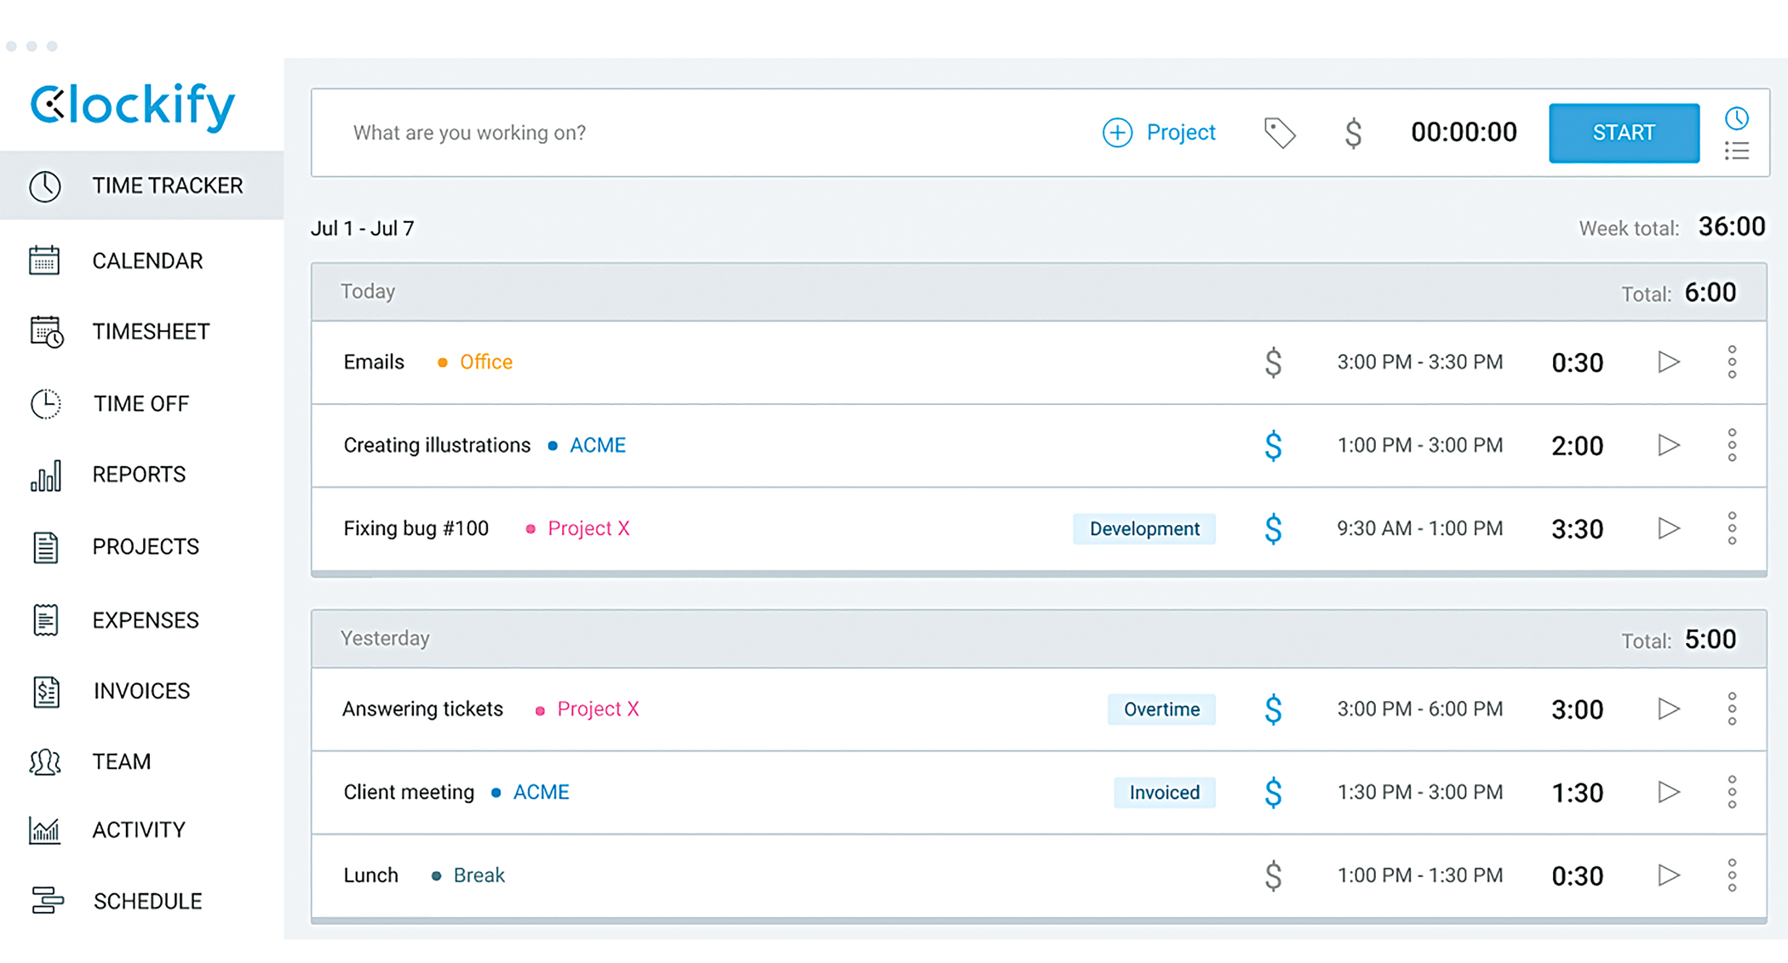
Task: Switch to manual mode list icon
Action: (x=1737, y=151)
